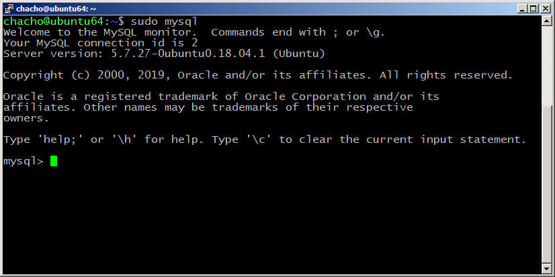Click the scrollbar track above the thumb
Screen dimensions: 555x277
coord(546,65)
